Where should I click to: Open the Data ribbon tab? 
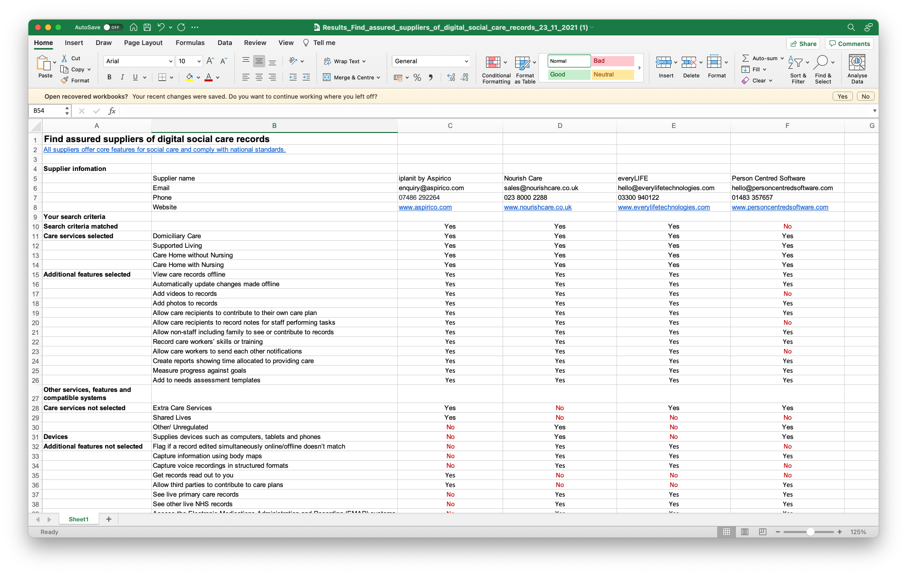pos(225,43)
